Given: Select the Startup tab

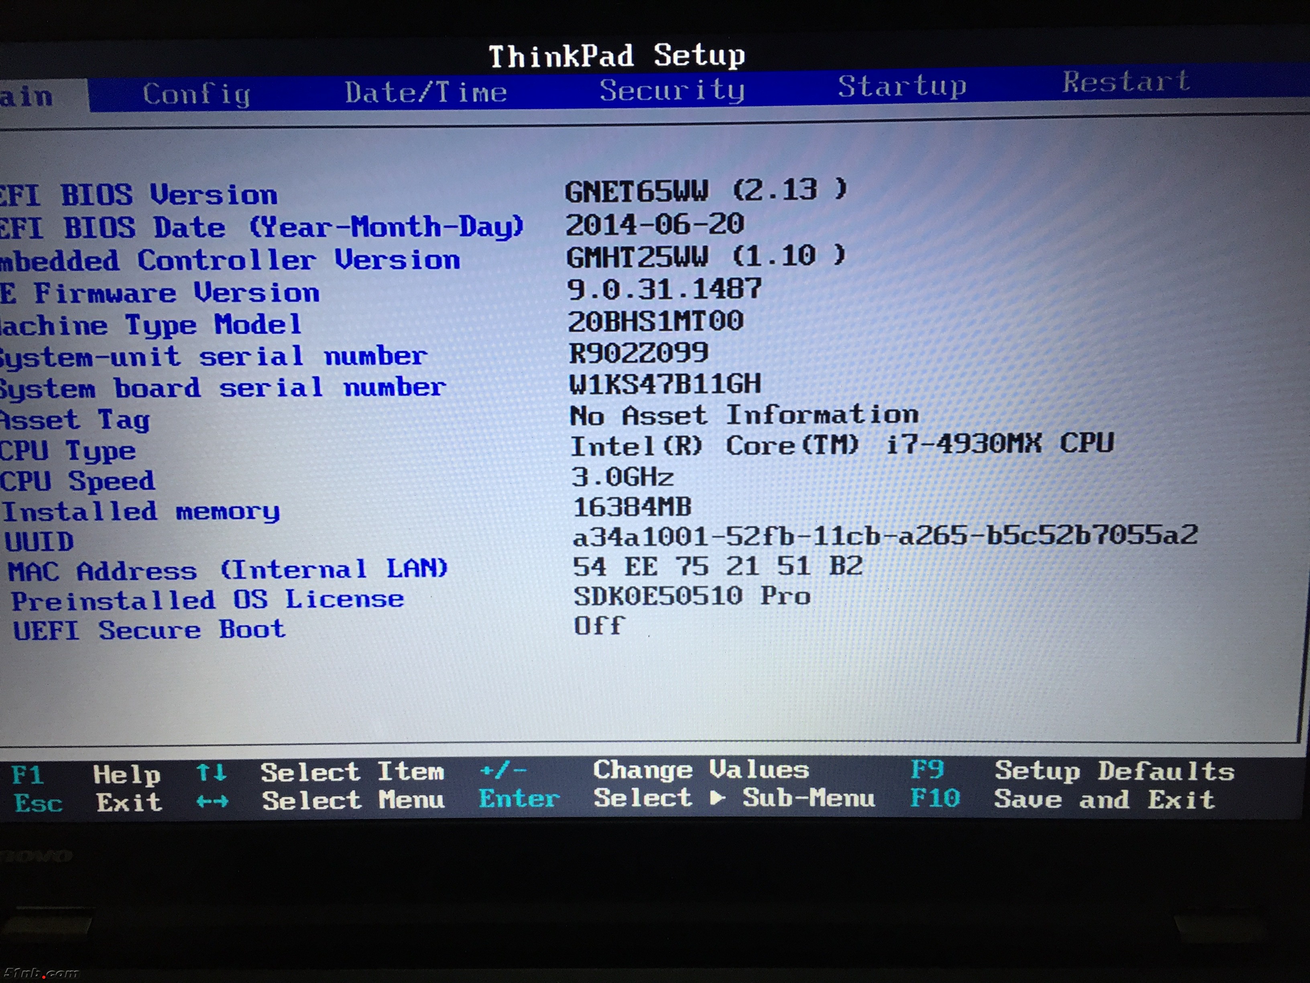Looking at the screenshot, I should click(x=902, y=86).
